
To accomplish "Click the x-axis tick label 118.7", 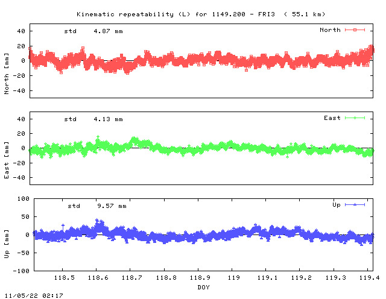I will (132, 277).
